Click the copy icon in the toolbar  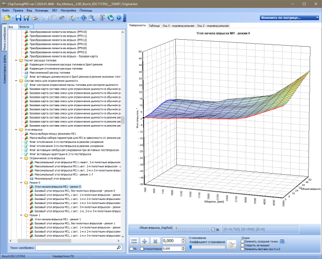46,18
